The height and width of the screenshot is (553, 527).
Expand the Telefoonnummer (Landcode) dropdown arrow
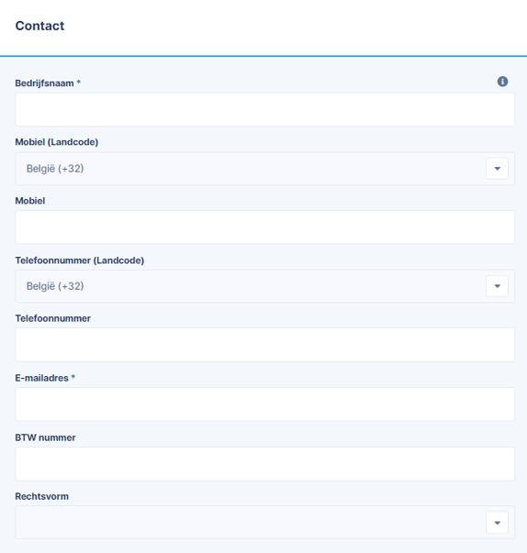[497, 286]
